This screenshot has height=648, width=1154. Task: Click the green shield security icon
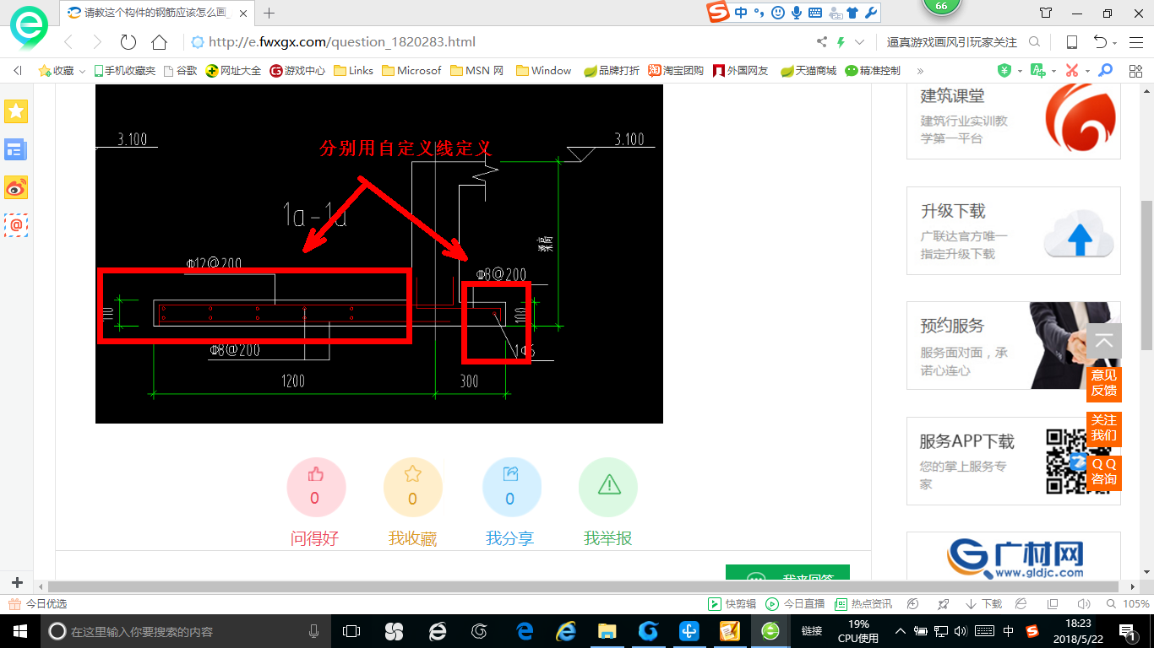click(1004, 71)
